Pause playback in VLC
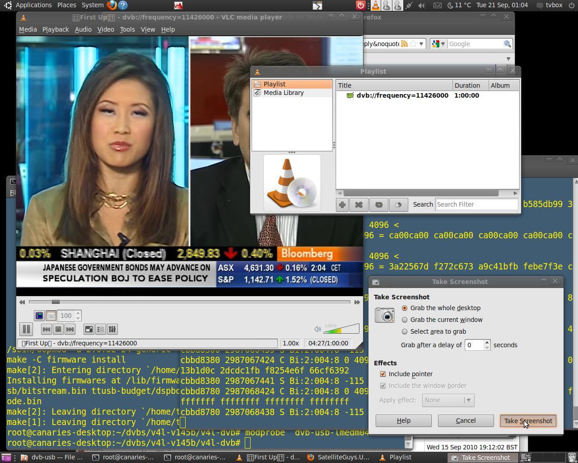578x463 pixels. pos(26,329)
